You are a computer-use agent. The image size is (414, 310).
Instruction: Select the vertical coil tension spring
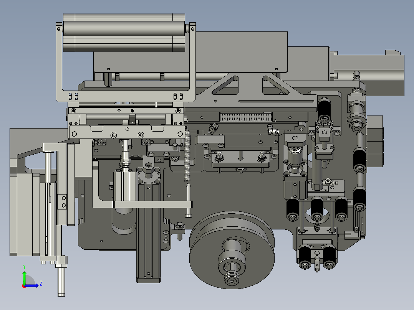point(187,156)
